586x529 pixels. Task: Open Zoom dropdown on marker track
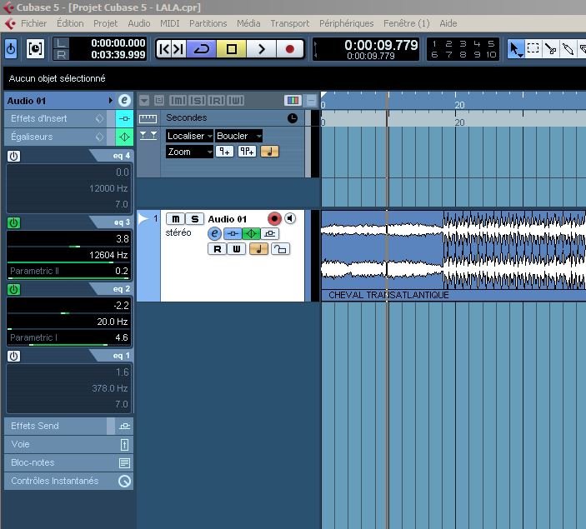189,152
